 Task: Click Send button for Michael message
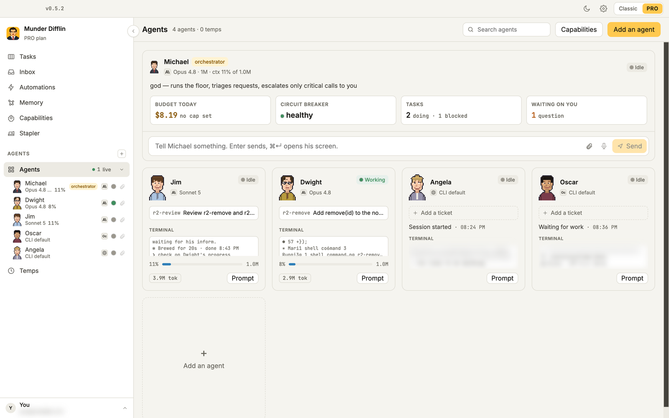tap(630, 146)
